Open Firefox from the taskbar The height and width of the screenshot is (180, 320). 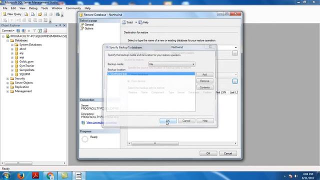(20, 175)
